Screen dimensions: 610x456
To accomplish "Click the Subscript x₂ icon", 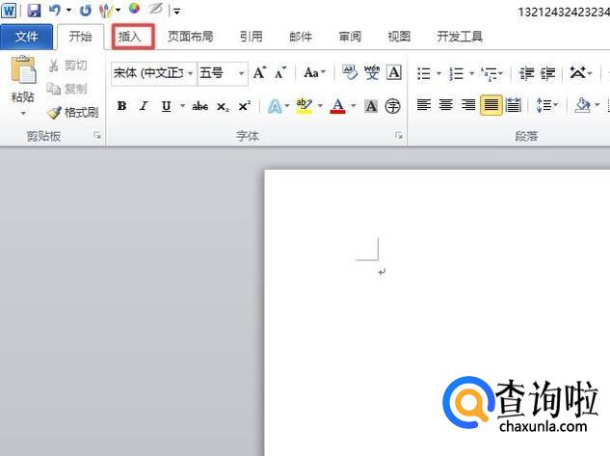I will [x=223, y=106].
